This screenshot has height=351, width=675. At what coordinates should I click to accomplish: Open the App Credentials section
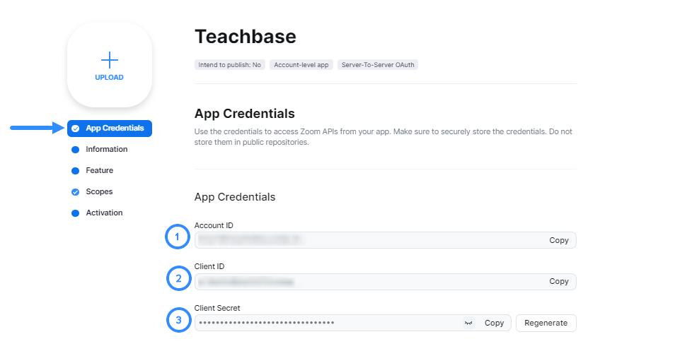coord(110,129)
